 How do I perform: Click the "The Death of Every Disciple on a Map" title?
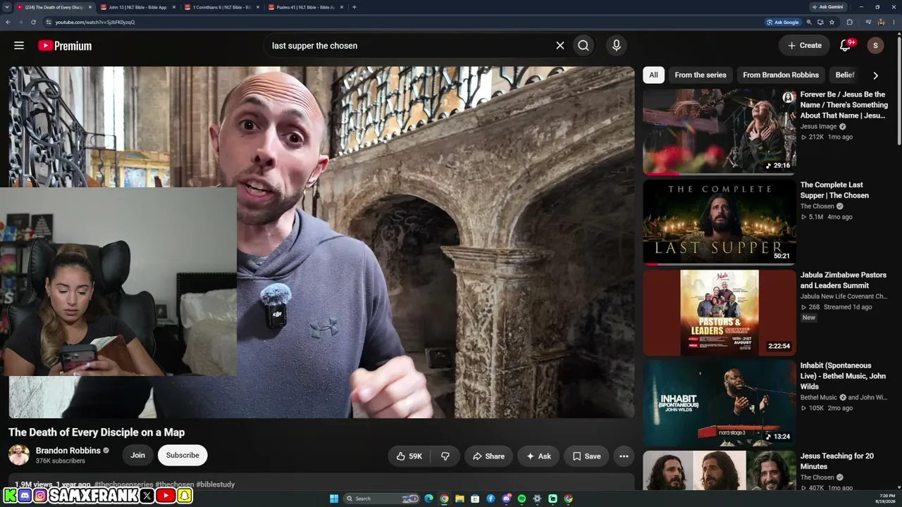click(x=97, y=432)
